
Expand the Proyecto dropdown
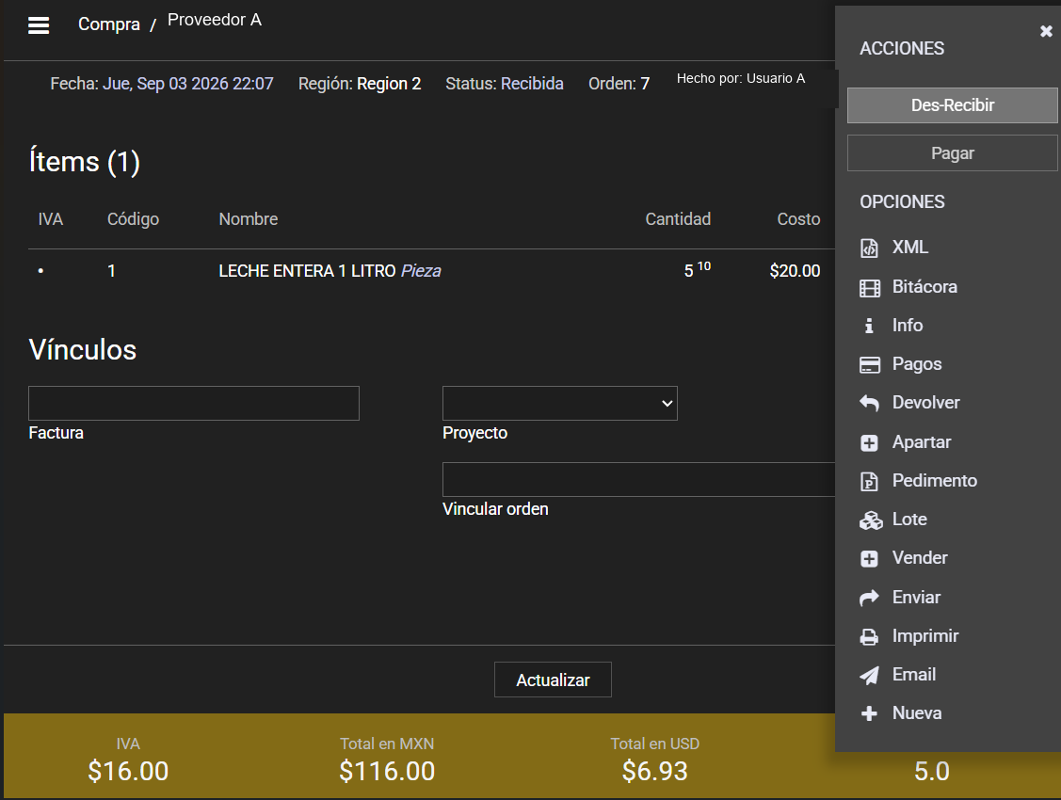point(559,403)
